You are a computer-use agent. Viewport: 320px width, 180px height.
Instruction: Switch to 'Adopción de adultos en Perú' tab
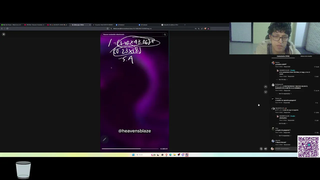coord(171,25)
